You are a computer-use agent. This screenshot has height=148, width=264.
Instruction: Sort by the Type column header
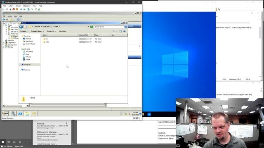[103, 35]
